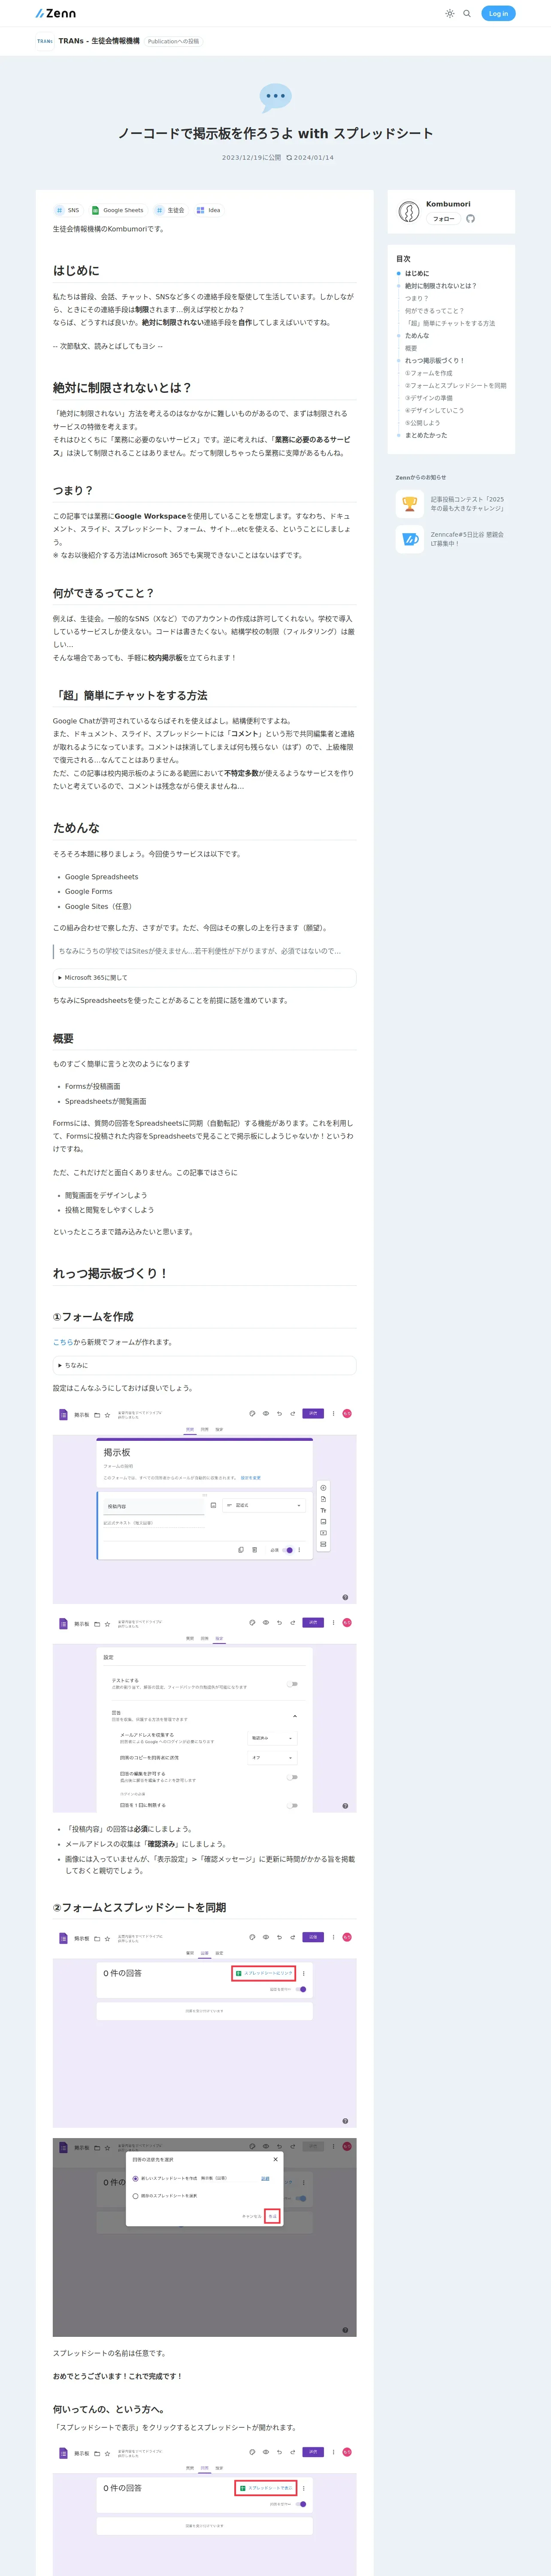The width and height of the screenshot is (551, 2576).
Task: Click the はじめに article heading
Action: (76, 270)
